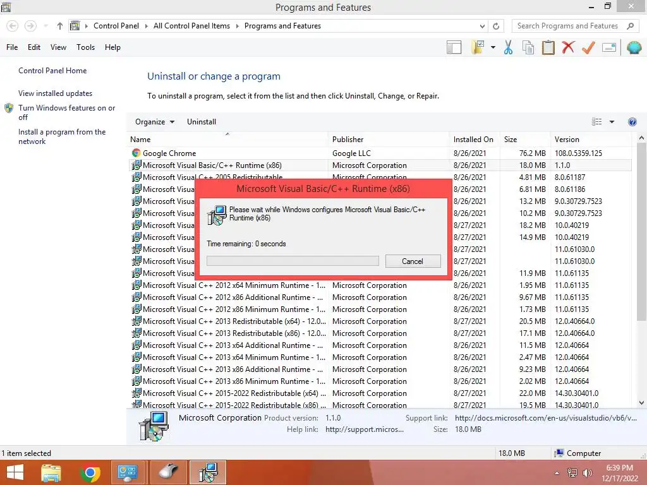Select Visual C++ 2013 Redistributable (x64) row
This screenshot has width=647, height=485.
pos(380,321)
